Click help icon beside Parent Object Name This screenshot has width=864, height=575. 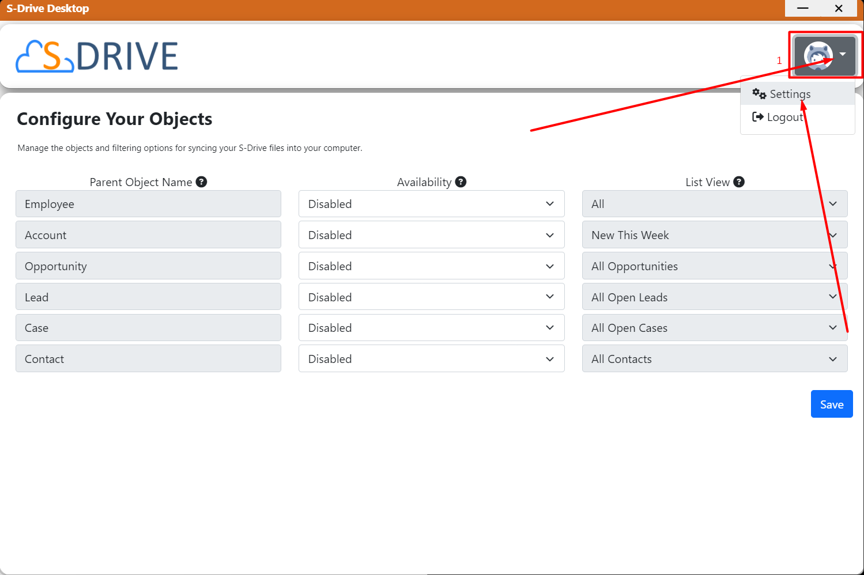(x=201, y=182)
